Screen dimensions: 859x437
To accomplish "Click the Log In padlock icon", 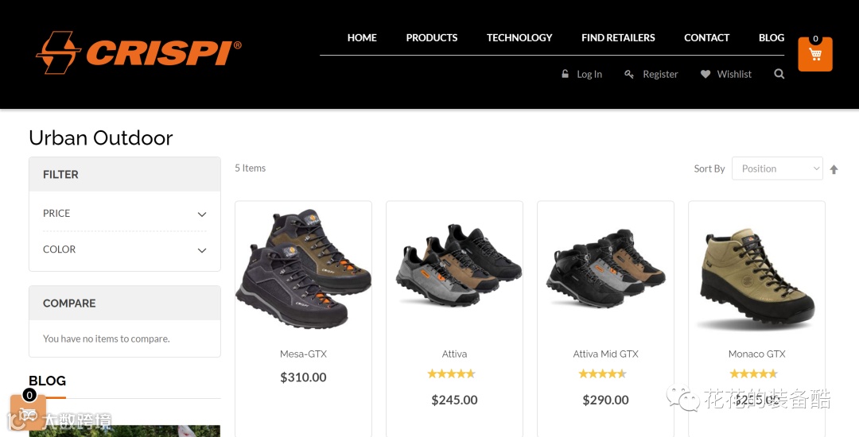I will tap(566, 73).
